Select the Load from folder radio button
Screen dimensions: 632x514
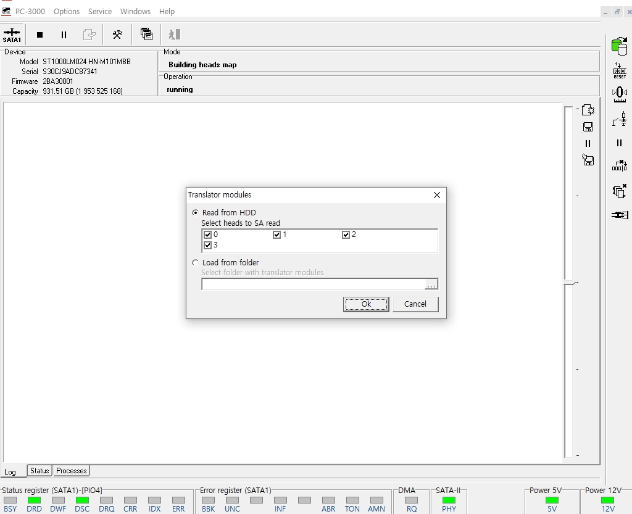tap(196, 263)
